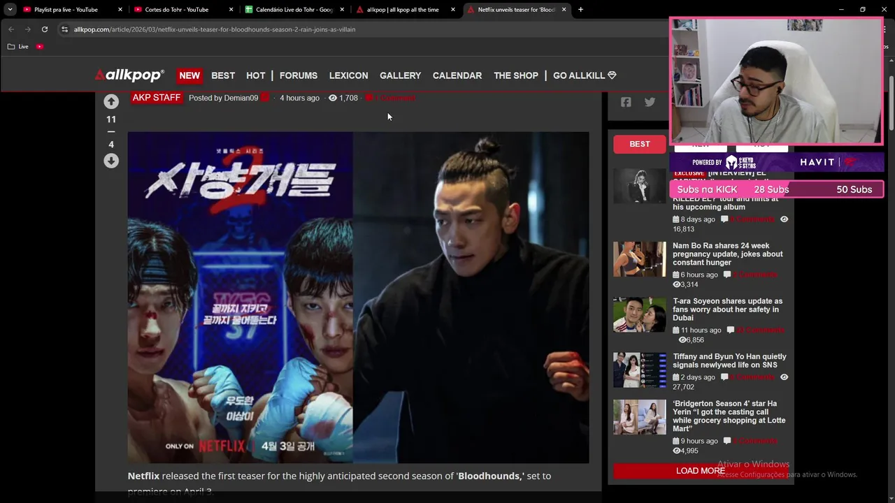Open author Demian09 profile link
The height and width of the screenshot is (503, 895).
click(x=241, y=98)
